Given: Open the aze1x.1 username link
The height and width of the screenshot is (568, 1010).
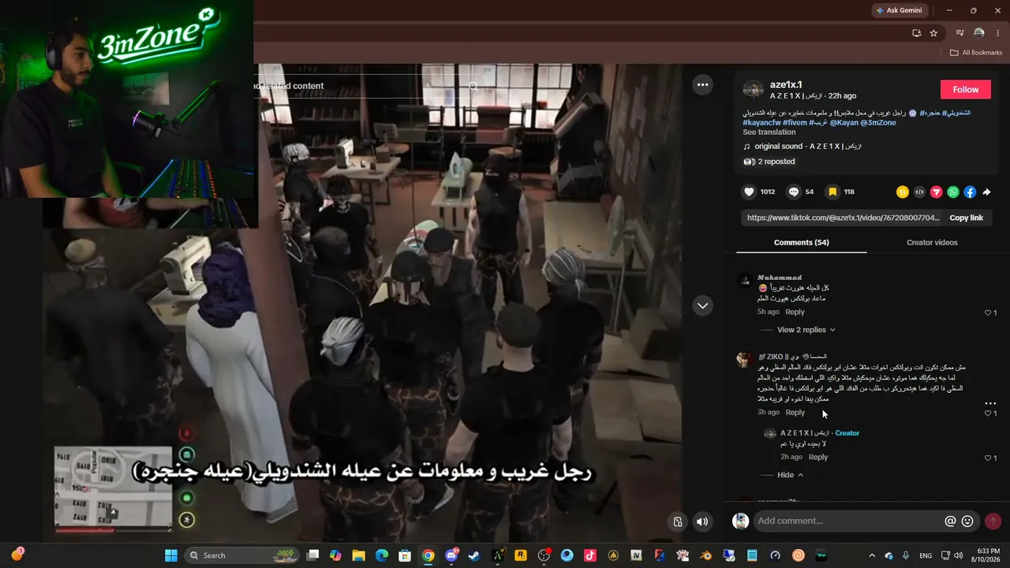Looking at the screenshot, I should click(786, 84).
